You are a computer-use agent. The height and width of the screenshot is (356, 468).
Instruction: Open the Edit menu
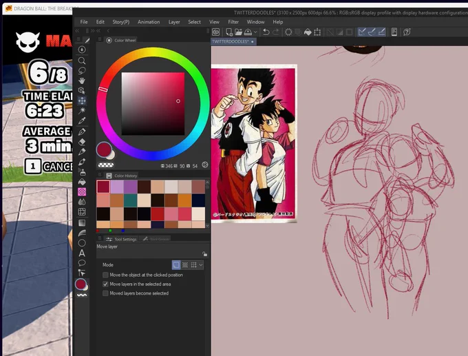[x=100, y=22]
